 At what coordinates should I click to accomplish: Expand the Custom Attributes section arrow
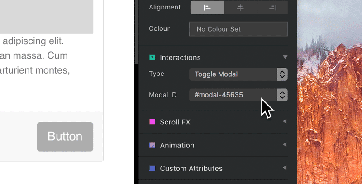click(285, 167)
